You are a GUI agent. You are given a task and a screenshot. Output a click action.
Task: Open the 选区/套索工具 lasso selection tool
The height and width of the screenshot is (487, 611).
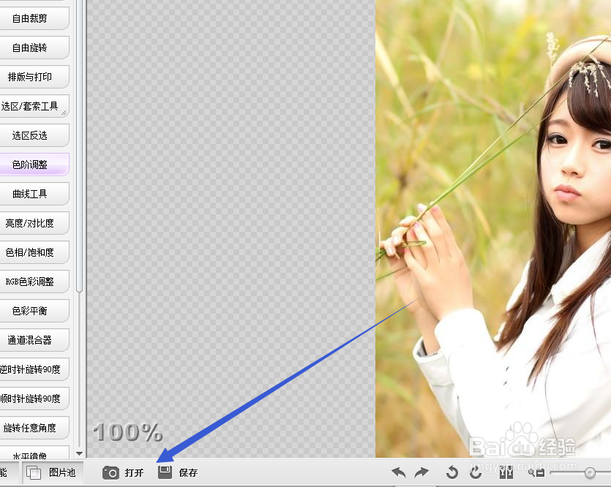pyautogui.click(x=34, y=106)
